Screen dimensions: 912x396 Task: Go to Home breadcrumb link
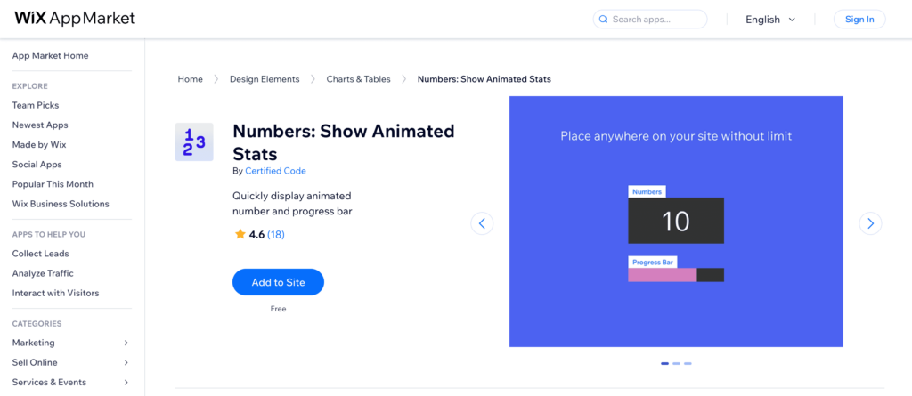[x=191, y=79]
